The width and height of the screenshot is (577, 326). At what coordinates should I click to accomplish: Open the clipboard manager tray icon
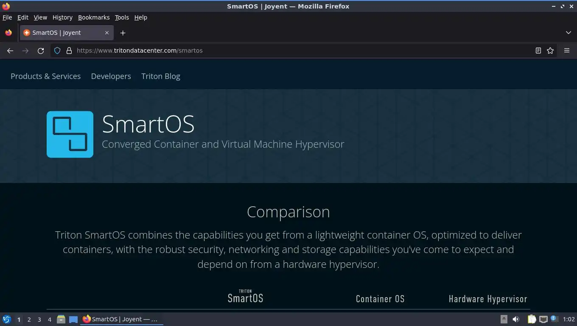tap(532, 319)
